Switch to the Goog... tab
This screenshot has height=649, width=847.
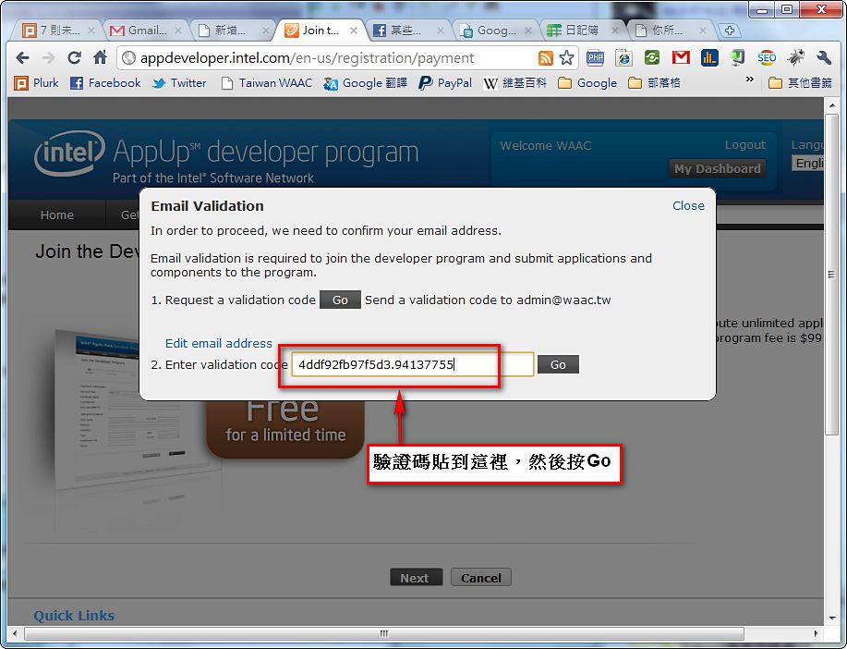pyautogui.click(x=495, y=31)
